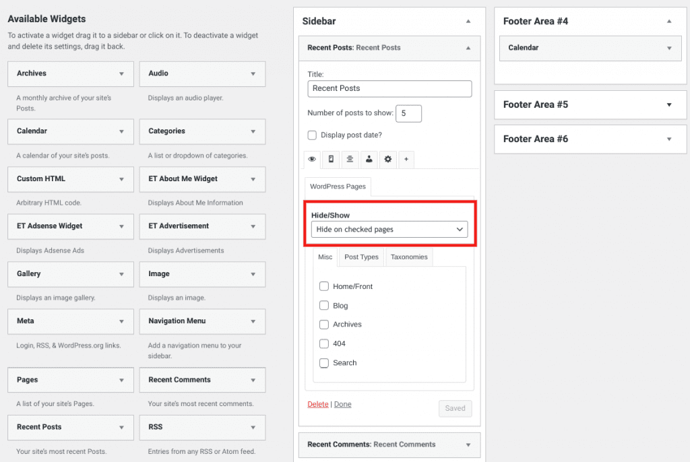690x462 pixels.
Task: Open the gear settings widget options tab
Action: point(388,160)
